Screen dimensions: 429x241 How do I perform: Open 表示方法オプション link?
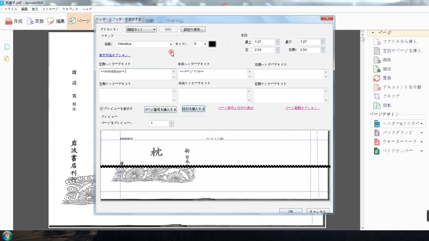(x=115, y=55)
